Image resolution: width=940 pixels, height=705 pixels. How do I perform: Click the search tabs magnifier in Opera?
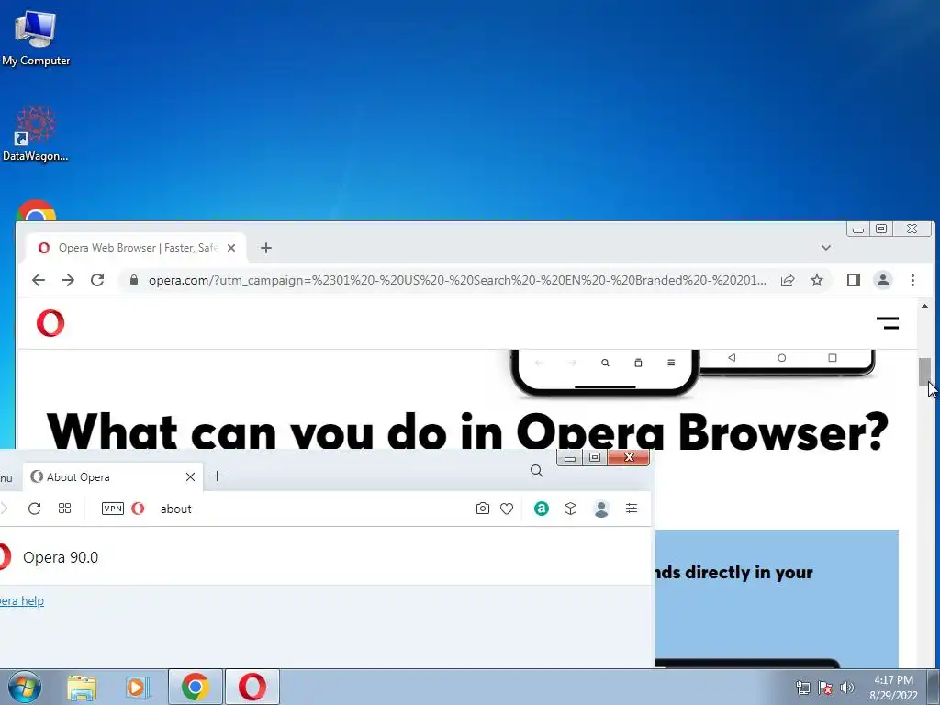pos(536,471)
